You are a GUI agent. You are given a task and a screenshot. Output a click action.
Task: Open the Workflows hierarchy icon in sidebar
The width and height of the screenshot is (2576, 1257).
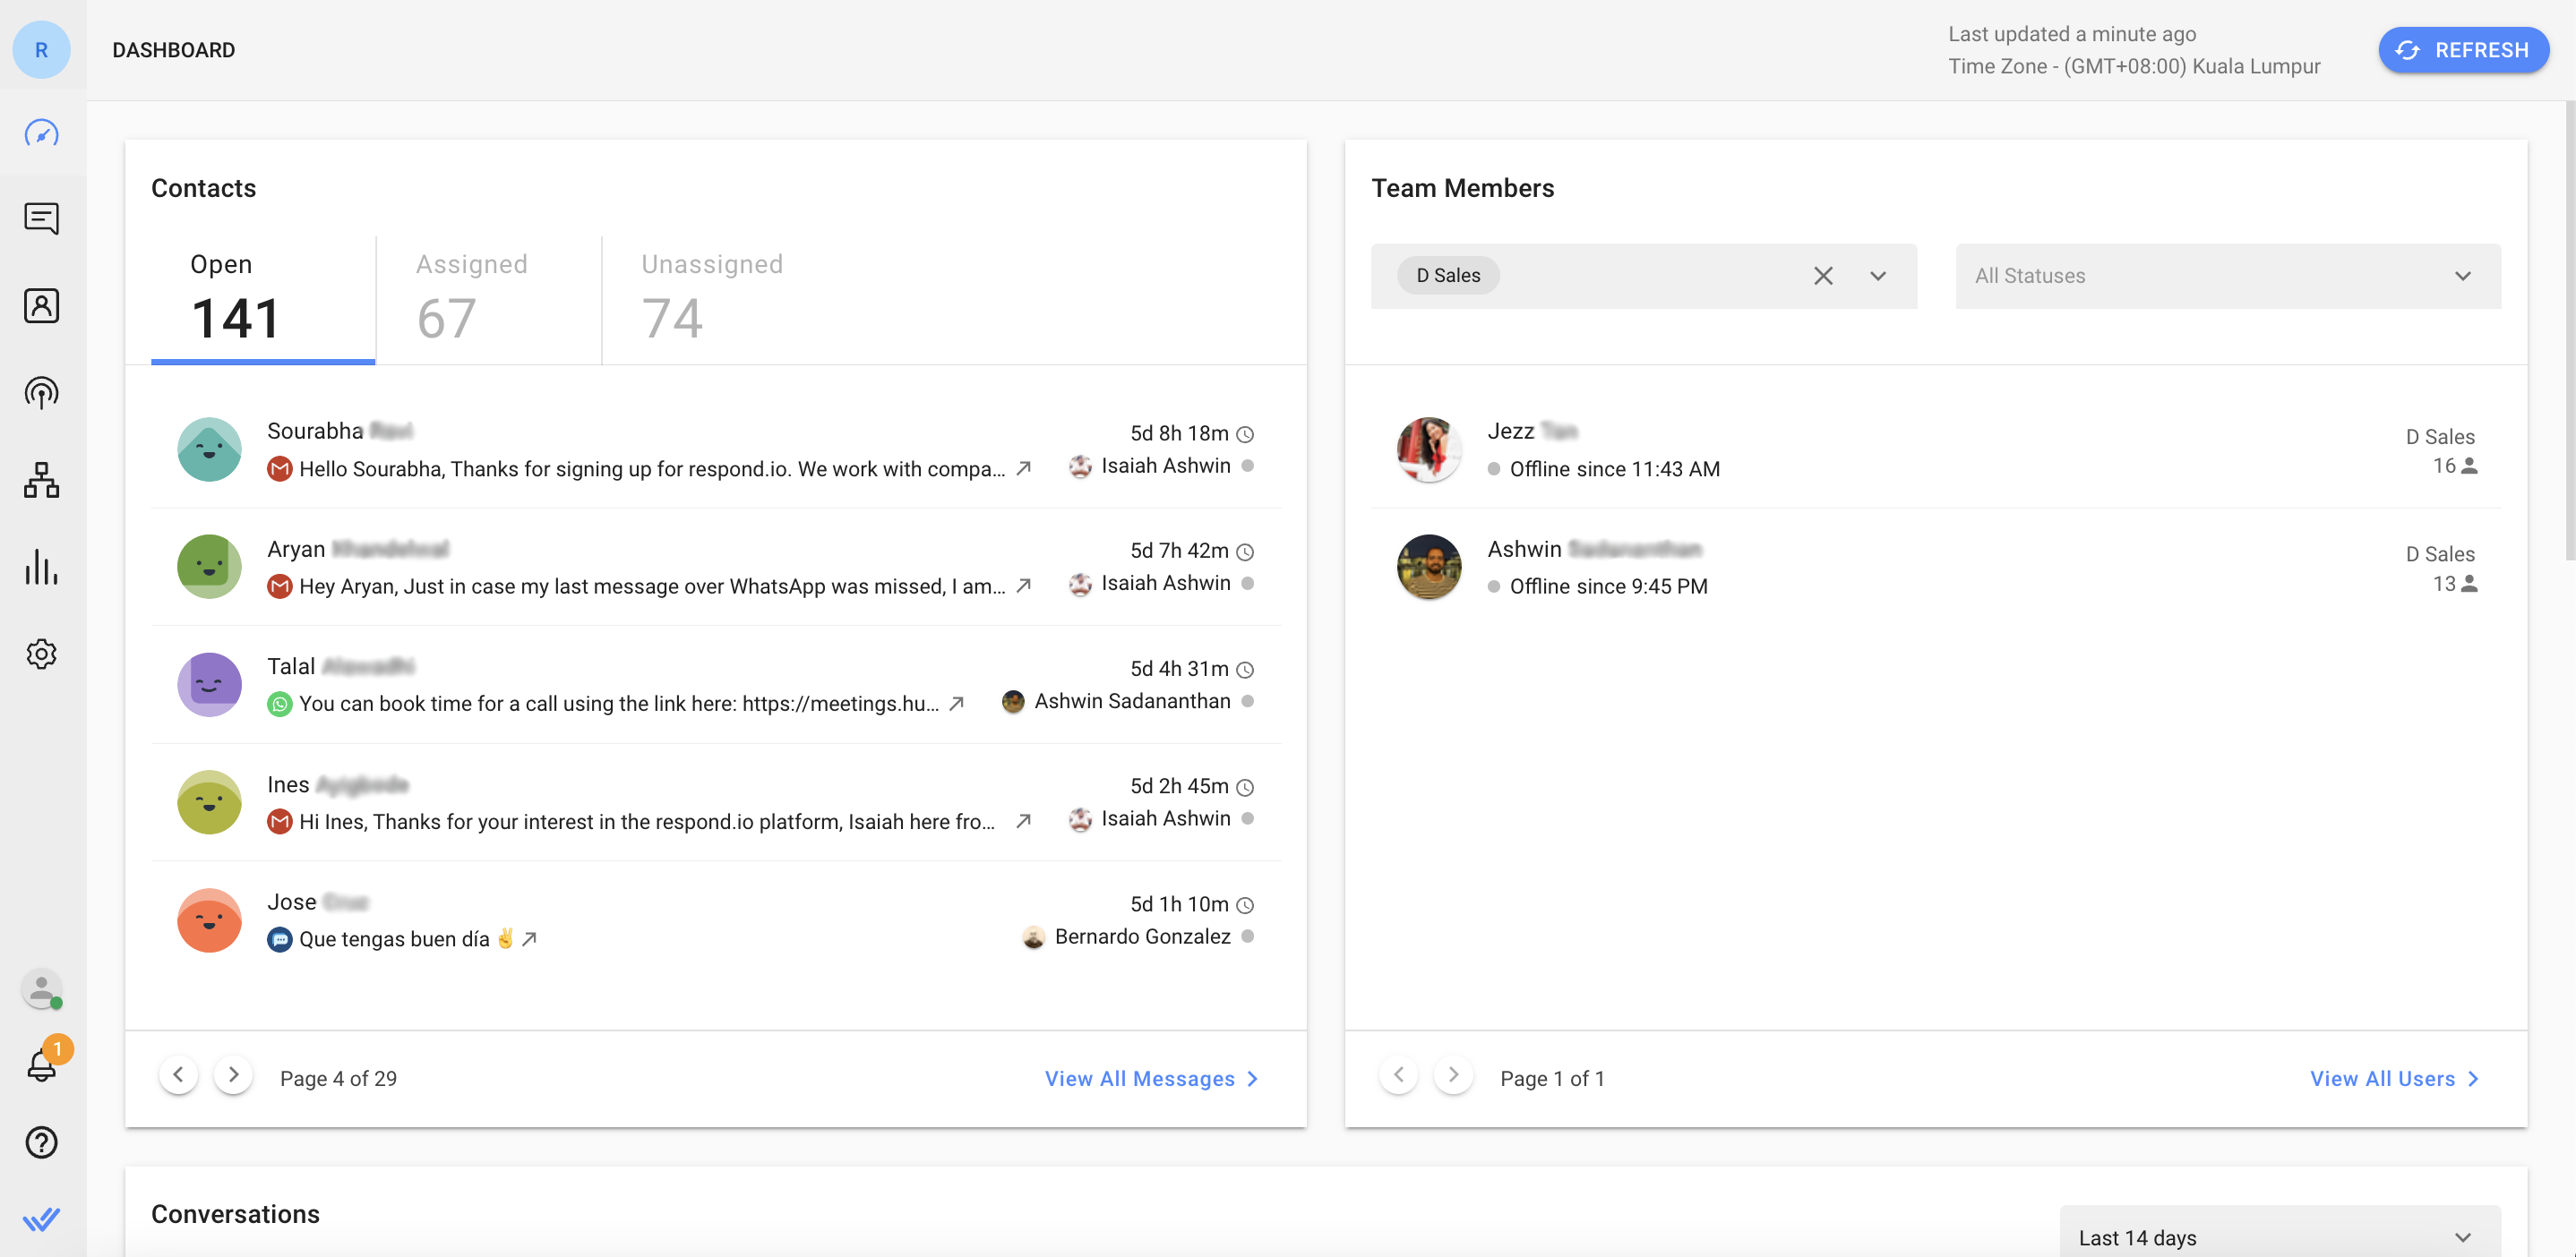41,481
